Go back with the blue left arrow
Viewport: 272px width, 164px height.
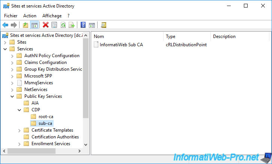coord(5,25)
